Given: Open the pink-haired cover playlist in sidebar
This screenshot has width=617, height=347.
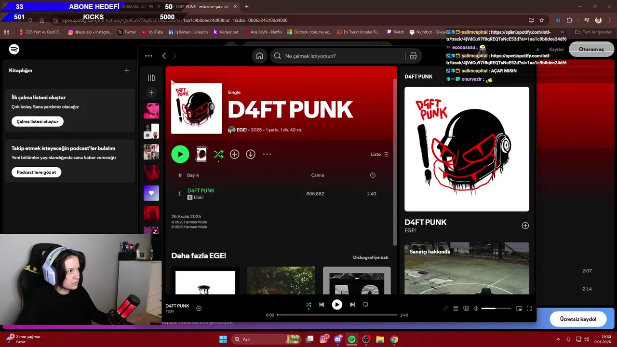Looking at the screenshot, I should pyautogui.click(x=151, y=111).
